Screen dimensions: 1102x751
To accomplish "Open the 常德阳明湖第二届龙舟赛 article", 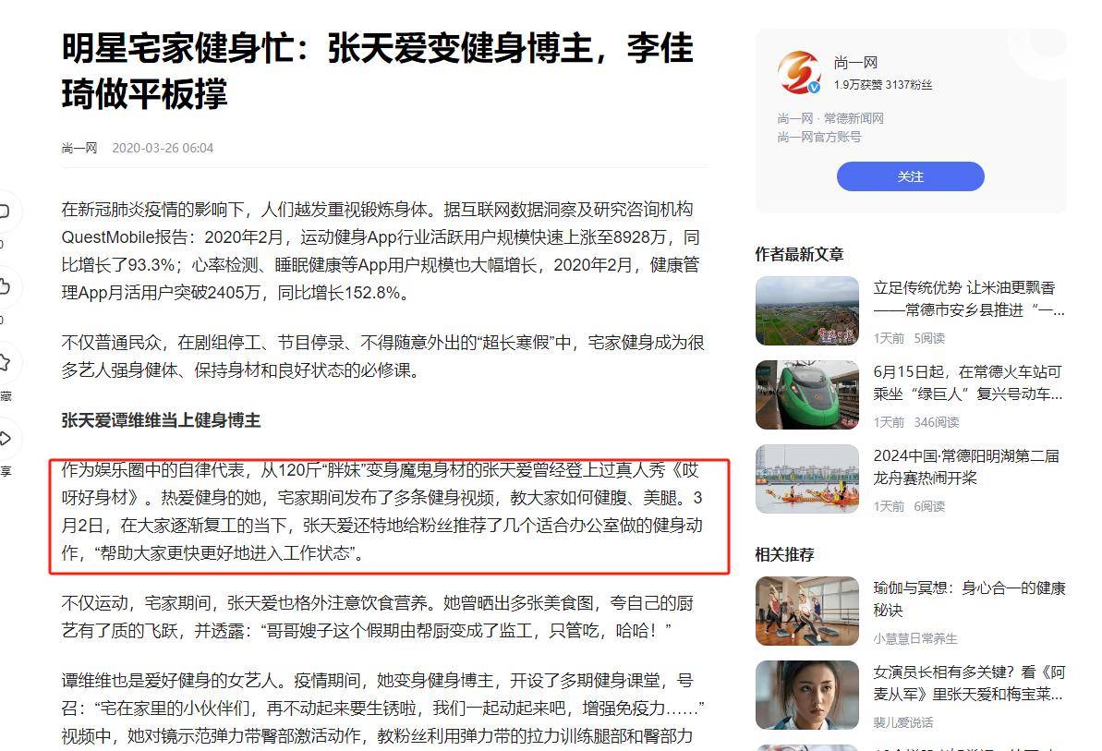I will point(966,467).
